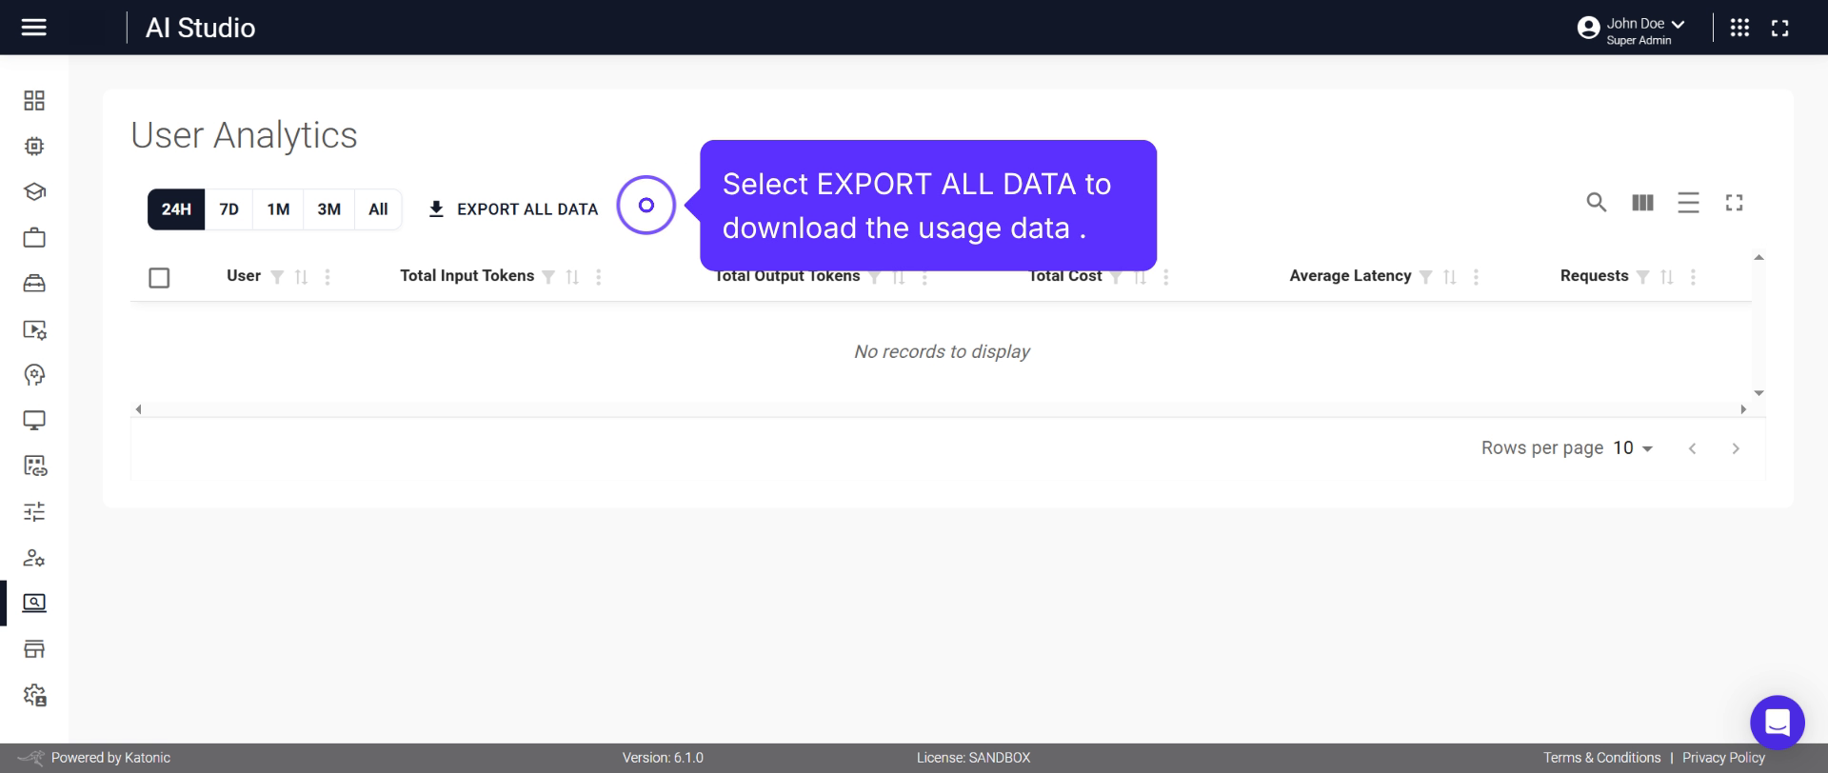Expand the table to full screen
Screen dimensions: 1828x773
tap(1734, 202)
